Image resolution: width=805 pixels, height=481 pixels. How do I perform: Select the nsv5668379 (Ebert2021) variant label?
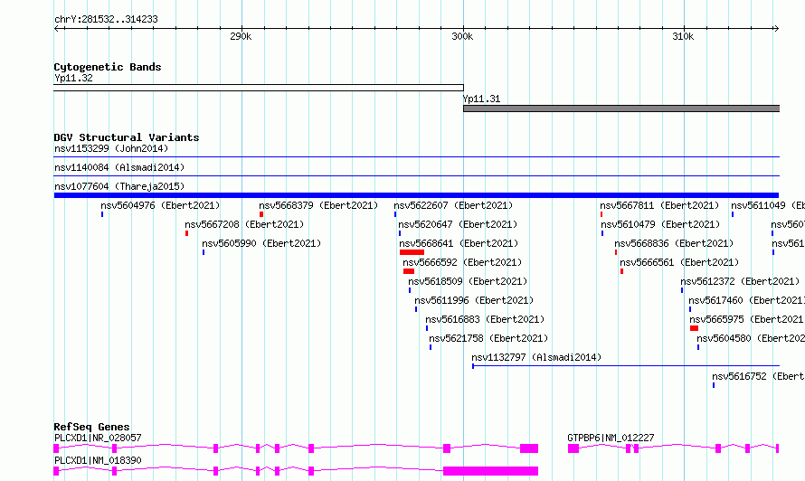[318, 205]
